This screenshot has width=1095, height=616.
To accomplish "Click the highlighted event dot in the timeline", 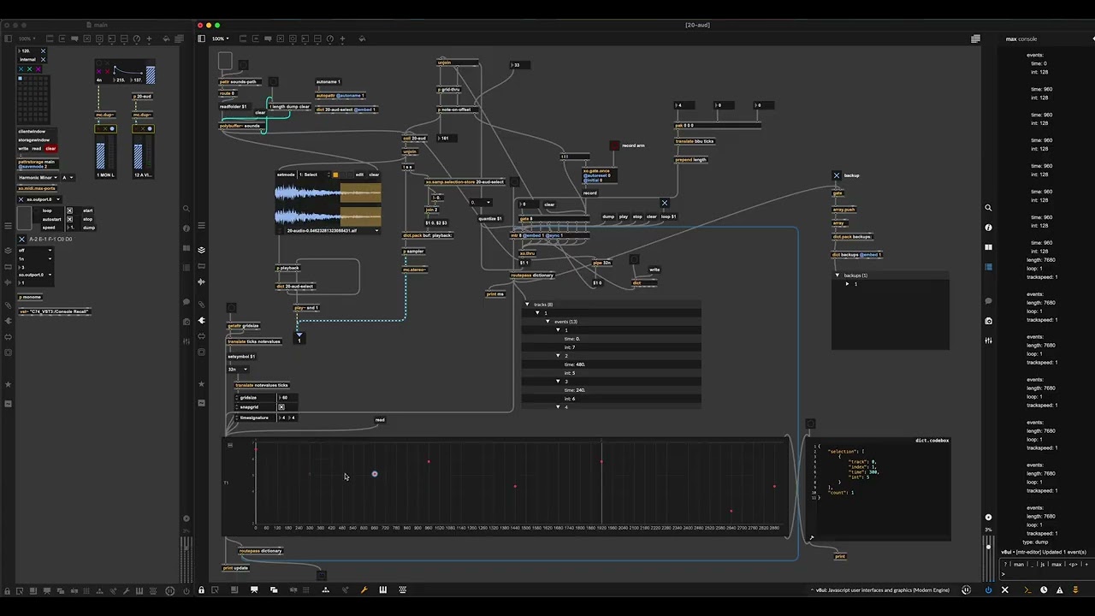I will [x=374, y=474].
